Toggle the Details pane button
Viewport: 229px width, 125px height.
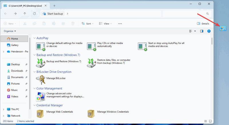coord(203,24)
